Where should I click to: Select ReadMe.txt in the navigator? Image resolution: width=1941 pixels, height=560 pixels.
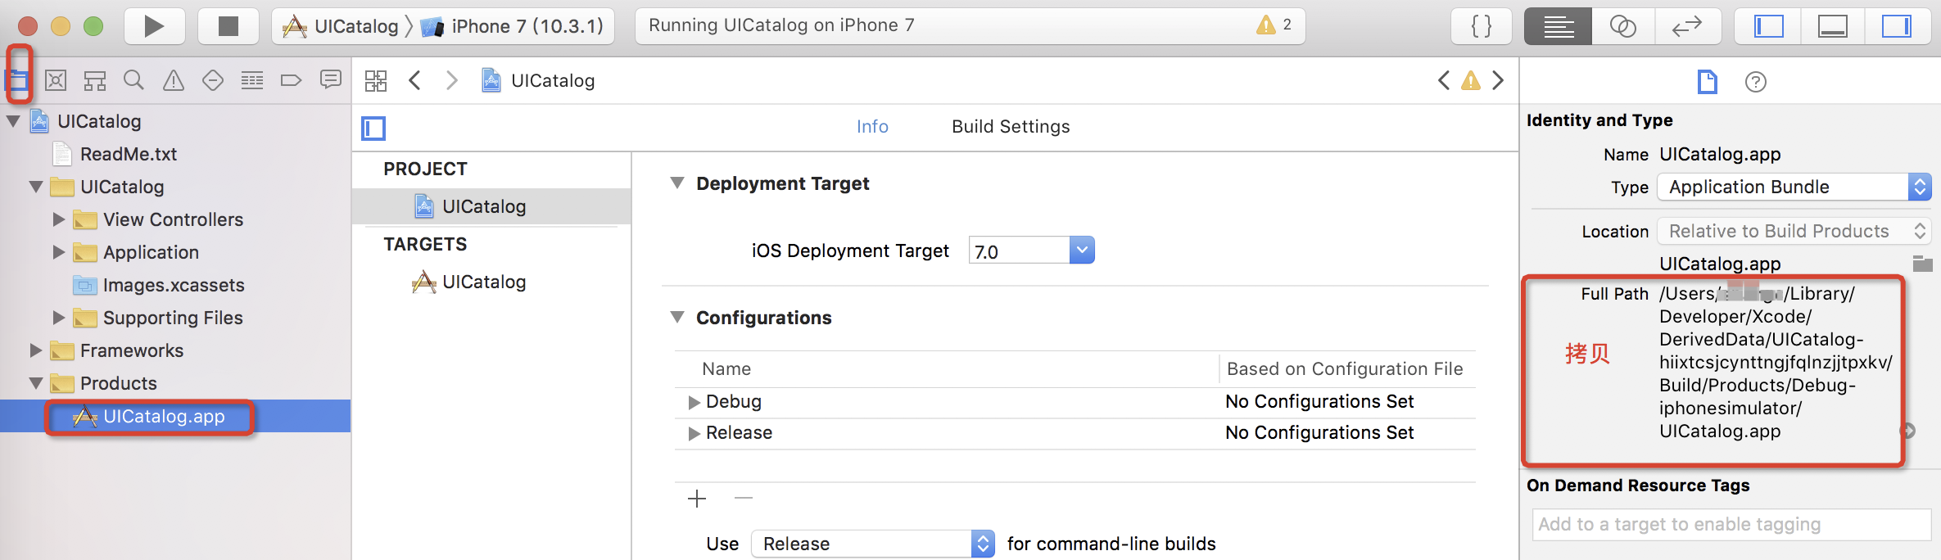[128, 154]
